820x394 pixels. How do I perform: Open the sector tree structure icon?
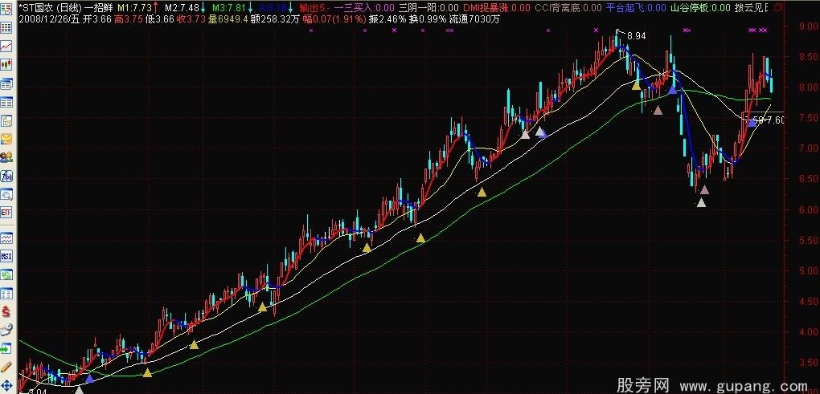coord(6,120)
